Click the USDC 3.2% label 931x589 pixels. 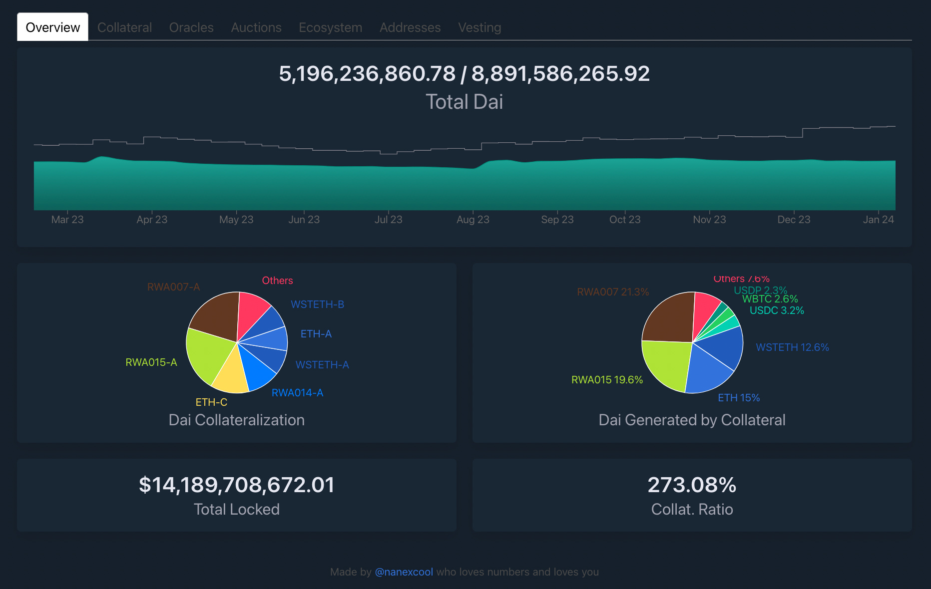coord(777,310)
